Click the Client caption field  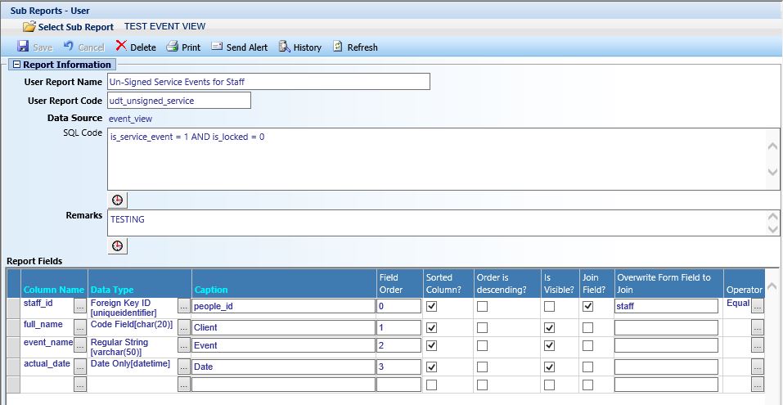tap(283, 327)
